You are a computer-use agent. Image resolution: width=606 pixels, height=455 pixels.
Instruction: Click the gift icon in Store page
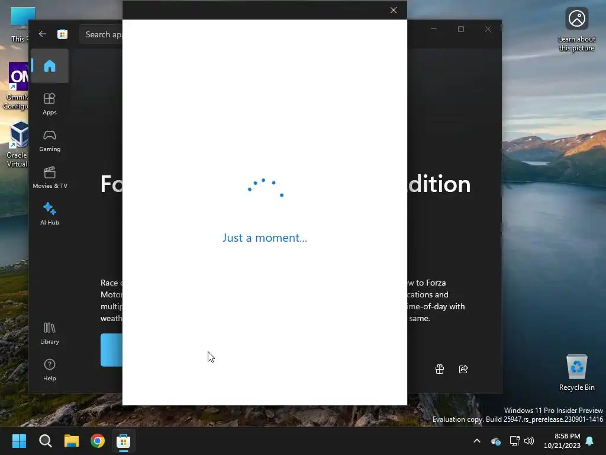pyautogui.click(x=440, y=369)
